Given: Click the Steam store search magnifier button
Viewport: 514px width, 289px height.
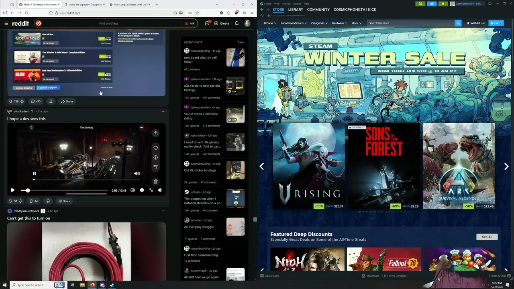Looking at the screenshot, I should pos(458,23).
